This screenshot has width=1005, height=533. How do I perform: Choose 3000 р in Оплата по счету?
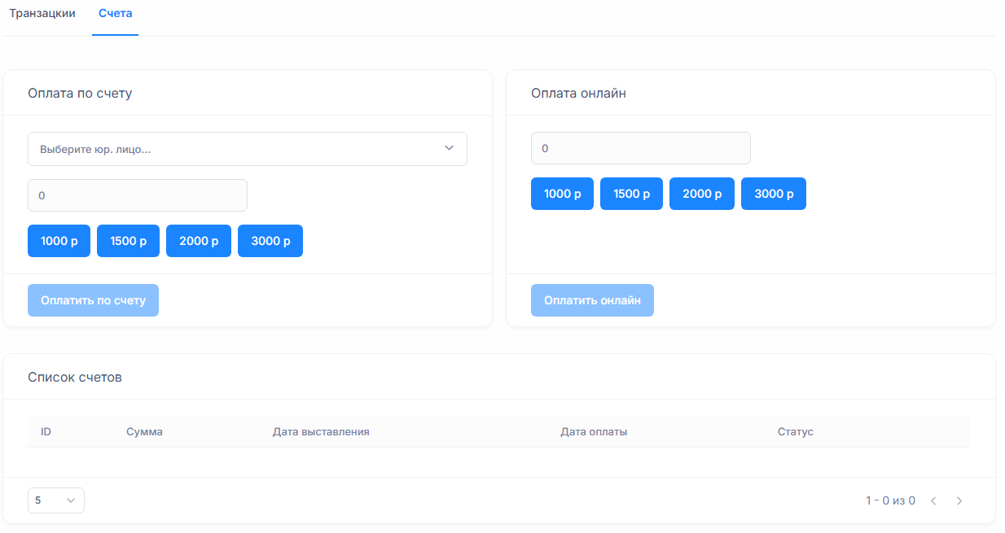tap(270, 241)
